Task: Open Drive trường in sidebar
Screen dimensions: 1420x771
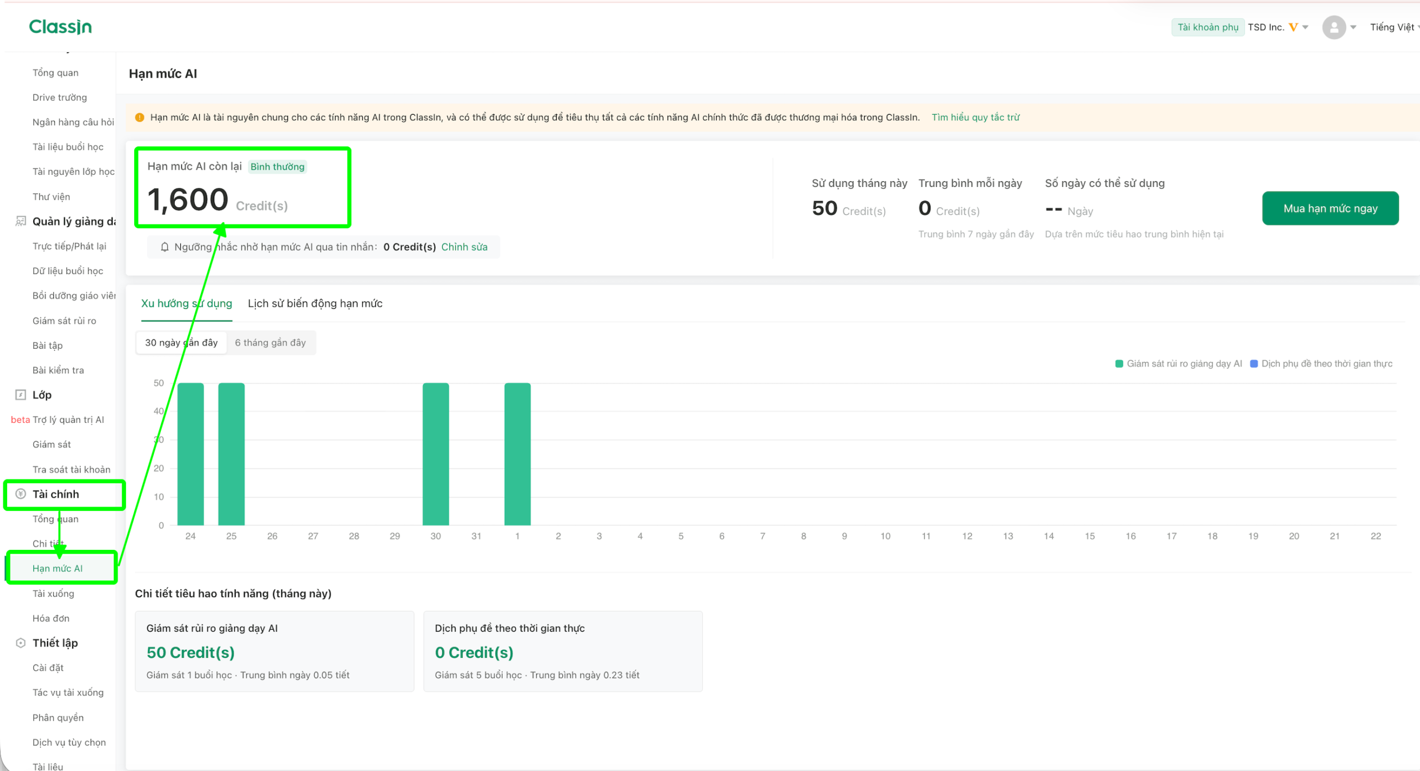Action: [x=59, y=98]
